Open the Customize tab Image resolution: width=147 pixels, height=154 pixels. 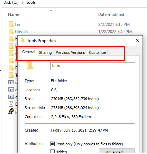tap(98, 52)
